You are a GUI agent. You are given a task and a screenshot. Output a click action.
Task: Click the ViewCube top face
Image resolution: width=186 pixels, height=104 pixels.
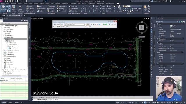[142, 27]
